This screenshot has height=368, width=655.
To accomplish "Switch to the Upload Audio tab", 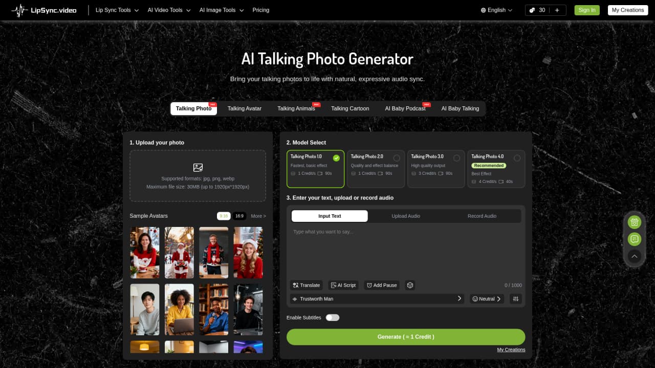I will 406,216.
